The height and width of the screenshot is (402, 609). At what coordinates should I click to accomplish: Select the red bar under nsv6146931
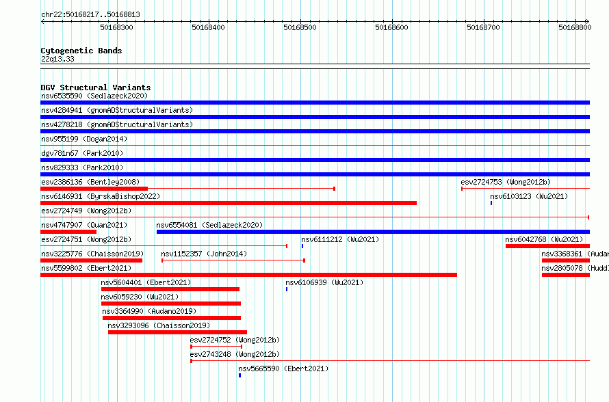click(229, 203)
